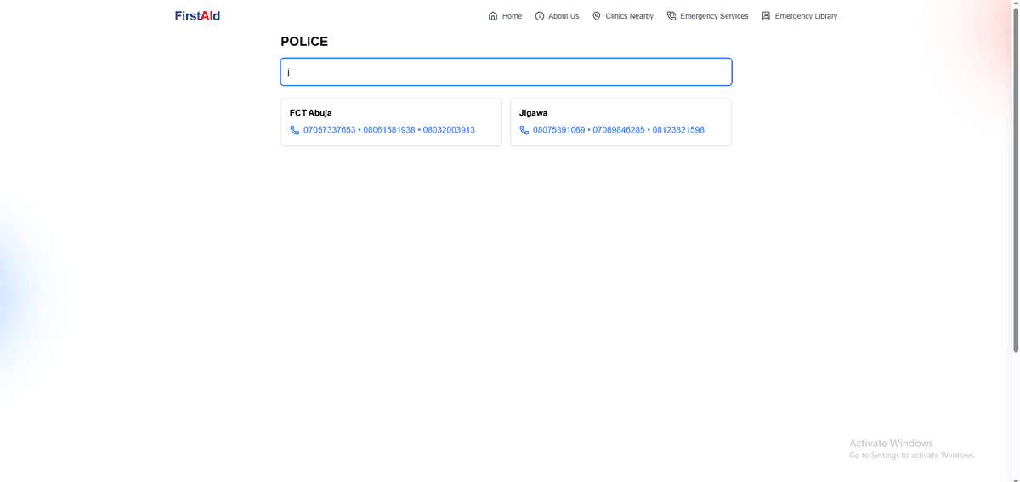Dial 08061581938 in the FCT Abuja card
The image size is (1020, 482).
[x=389, y=130]
